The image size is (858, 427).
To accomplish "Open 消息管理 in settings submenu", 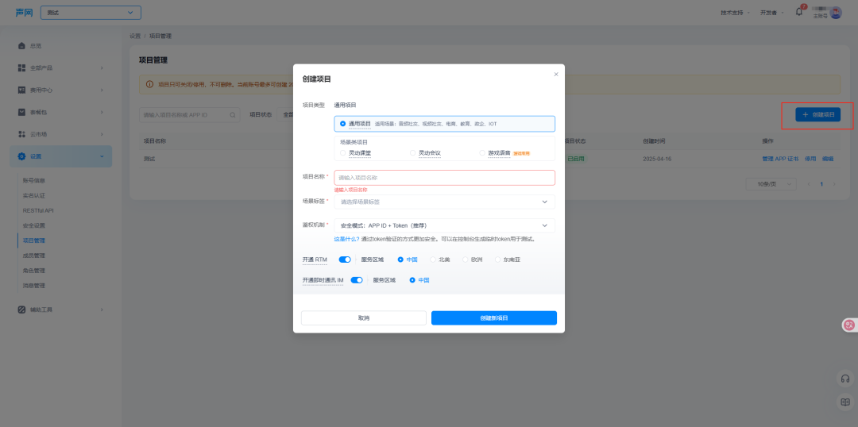I will click(x=34, y=286).
